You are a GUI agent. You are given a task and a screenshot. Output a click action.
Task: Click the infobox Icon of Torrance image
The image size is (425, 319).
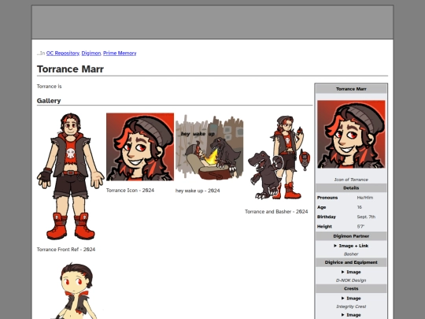(x=351, y=134)
